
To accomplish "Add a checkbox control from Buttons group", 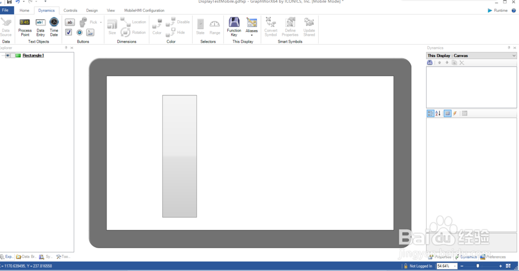I will click(69, 33).
